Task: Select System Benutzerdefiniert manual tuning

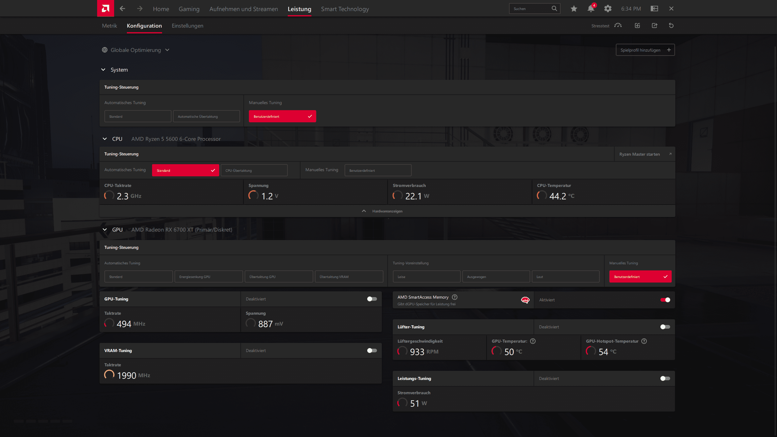Action: click(282, 117)
